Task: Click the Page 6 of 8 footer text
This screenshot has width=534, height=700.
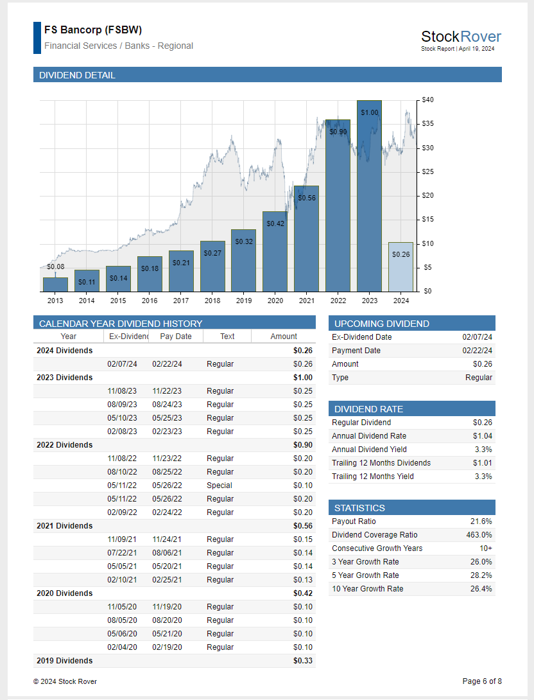Action: pyautogui.click(x=482, y=681)
